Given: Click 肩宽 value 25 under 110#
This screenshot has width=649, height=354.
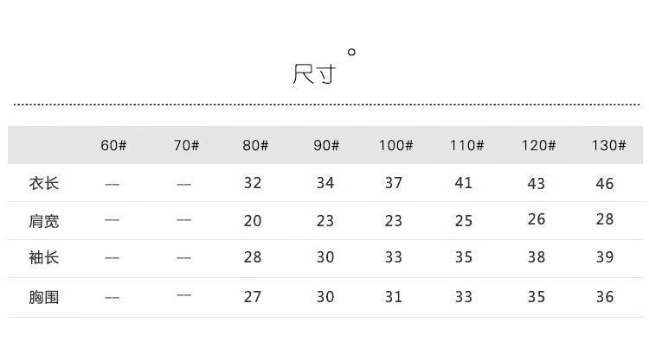Looking at the screenshot, I should pos(464,221).
